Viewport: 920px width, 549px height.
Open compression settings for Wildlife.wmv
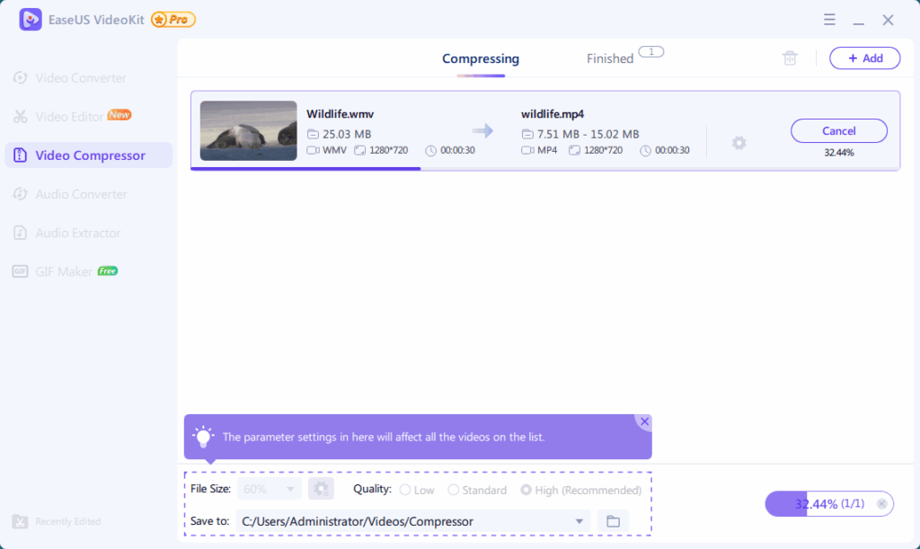tap(739, 142)
